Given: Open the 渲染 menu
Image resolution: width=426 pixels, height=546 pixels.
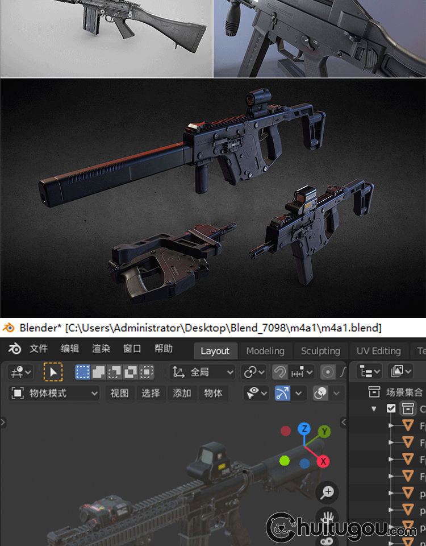Looking at the screenshot, I should pos(101,349).
